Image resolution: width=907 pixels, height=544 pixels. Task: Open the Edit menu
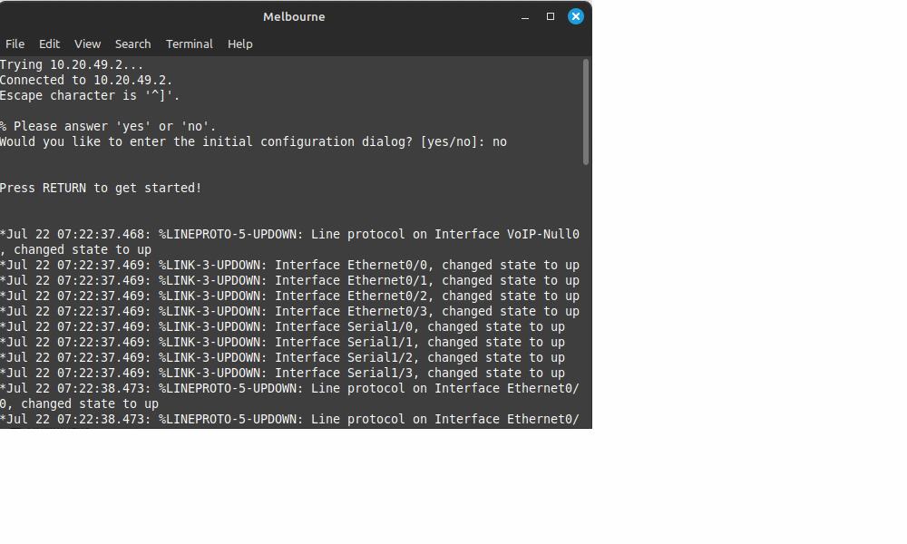(49, 44)
